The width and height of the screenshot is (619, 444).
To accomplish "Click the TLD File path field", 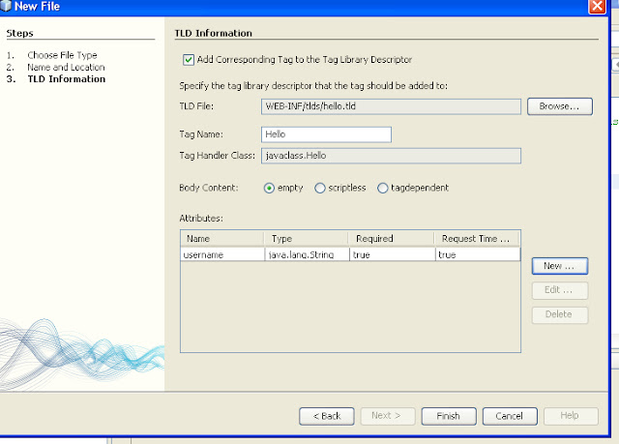I will tap(391, 106).
